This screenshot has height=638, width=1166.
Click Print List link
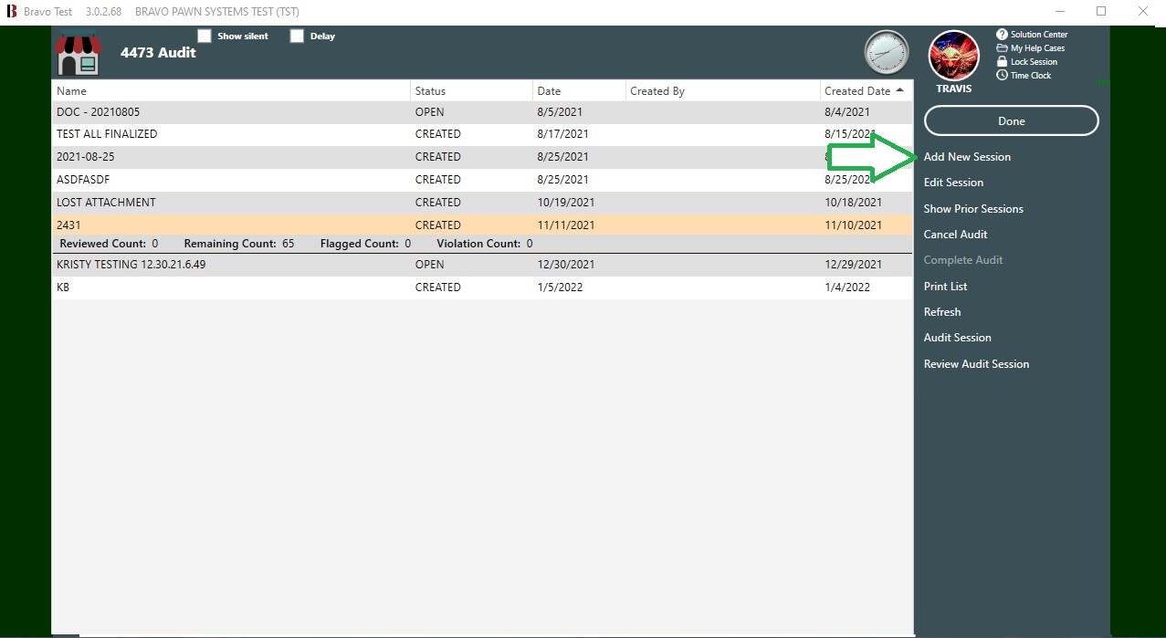(x=945, y=287)
